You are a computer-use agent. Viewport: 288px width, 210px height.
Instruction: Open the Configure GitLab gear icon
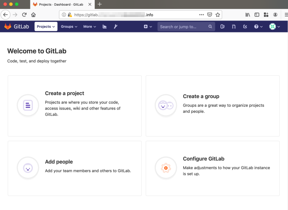[166, 168]
